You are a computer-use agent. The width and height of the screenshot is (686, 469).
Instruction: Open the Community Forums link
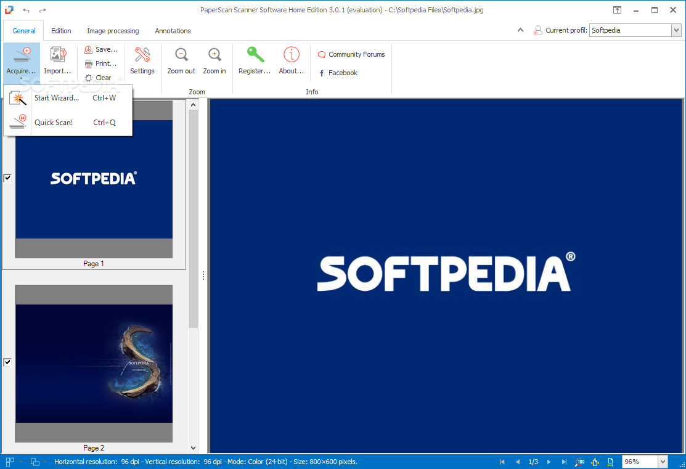(x=351, y=54)
